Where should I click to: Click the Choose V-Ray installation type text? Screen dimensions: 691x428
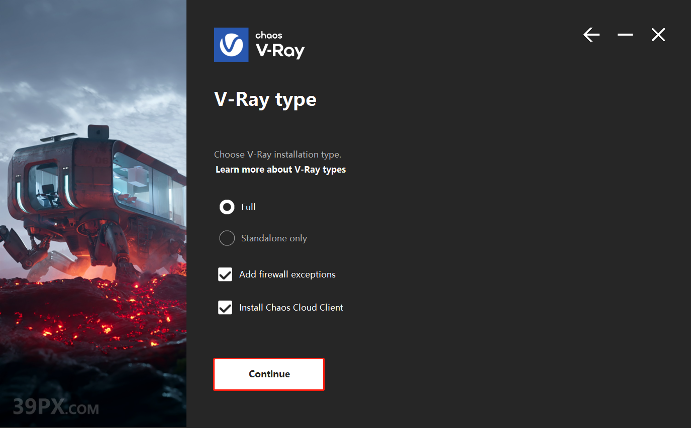coord(277,154)
